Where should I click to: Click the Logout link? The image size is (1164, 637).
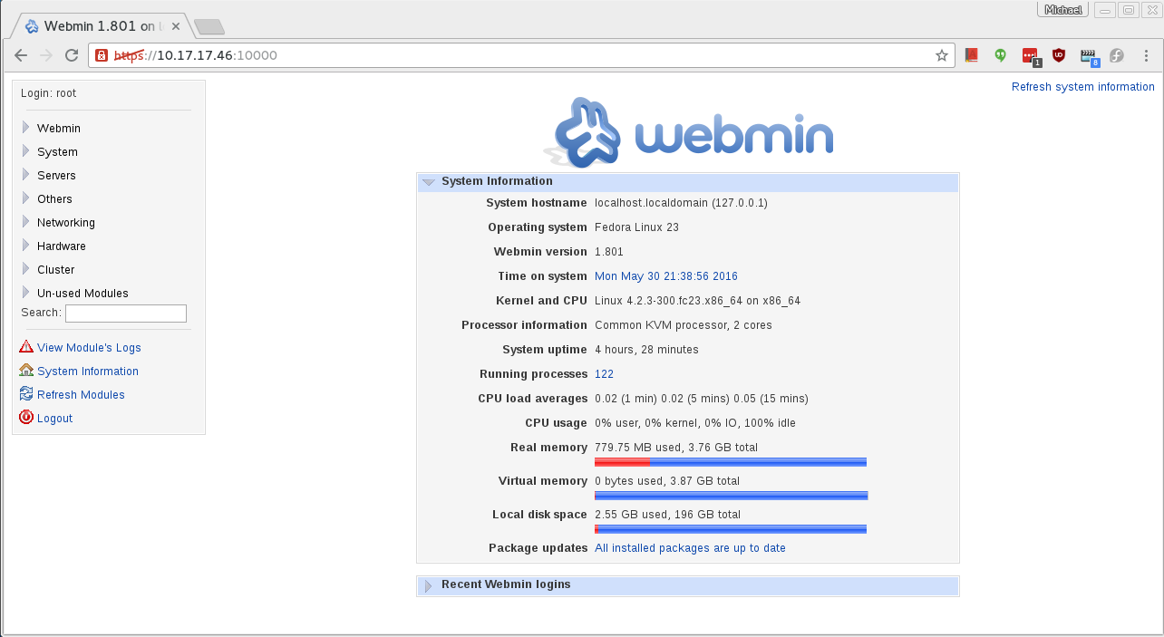pyautogui.click(x=54, y=419)
